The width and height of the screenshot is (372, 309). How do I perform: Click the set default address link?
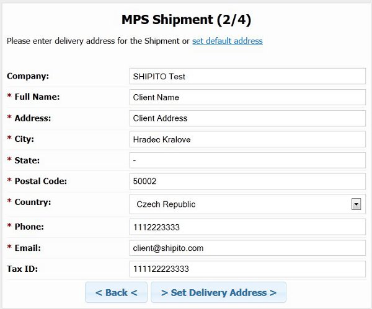[227, 41]
